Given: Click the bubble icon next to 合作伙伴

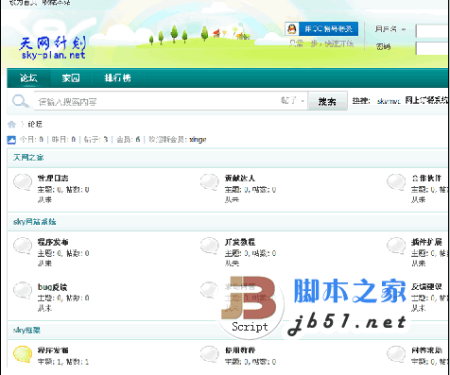Looking at the screenshot, I should [396, 182].
